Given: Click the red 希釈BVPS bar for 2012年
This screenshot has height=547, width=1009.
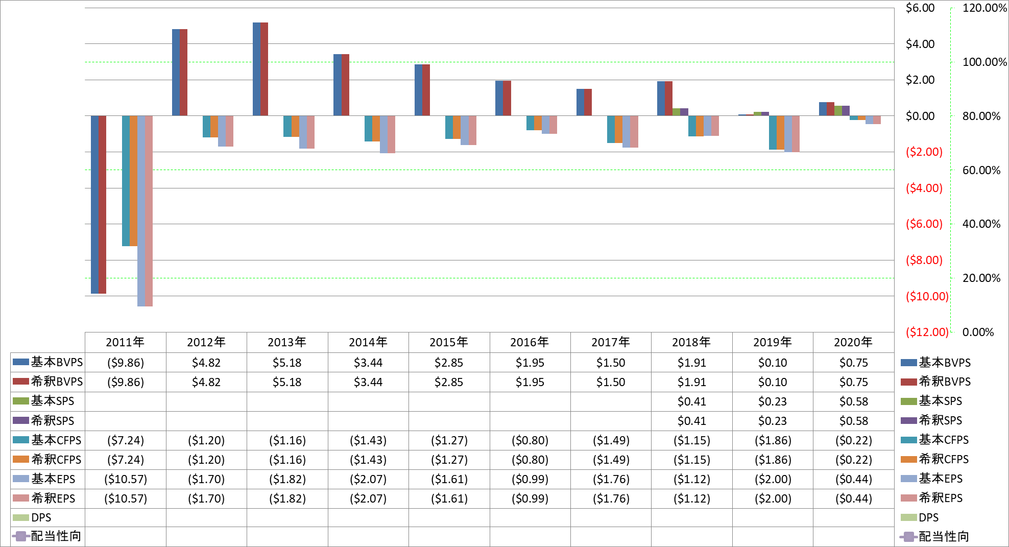Looking at the screenshot, I should tap(183, 72).
